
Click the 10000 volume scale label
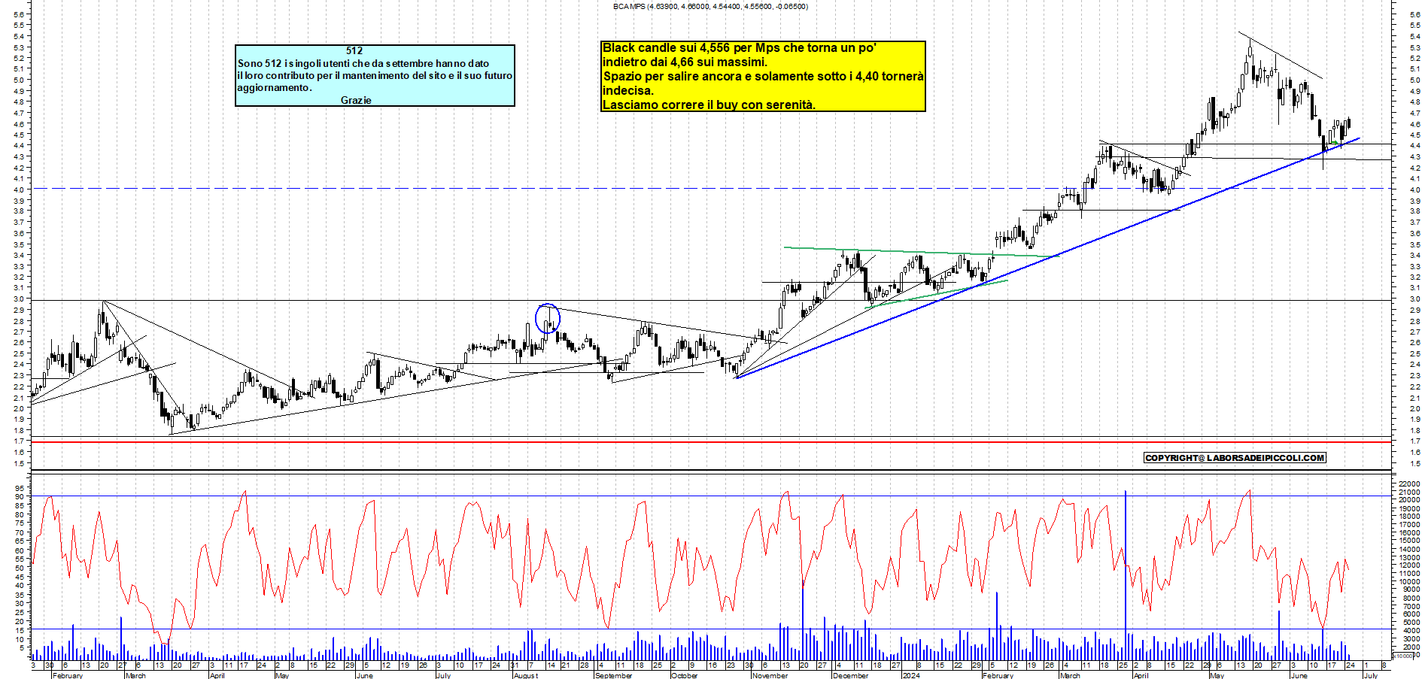(1408, 582)
